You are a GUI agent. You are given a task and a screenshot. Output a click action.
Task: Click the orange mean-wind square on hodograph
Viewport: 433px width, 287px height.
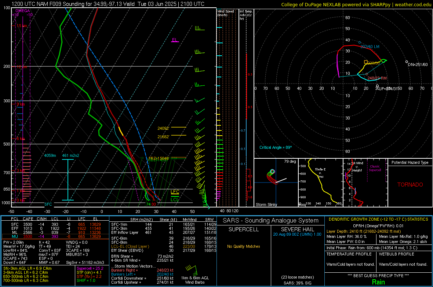point(365,62)
